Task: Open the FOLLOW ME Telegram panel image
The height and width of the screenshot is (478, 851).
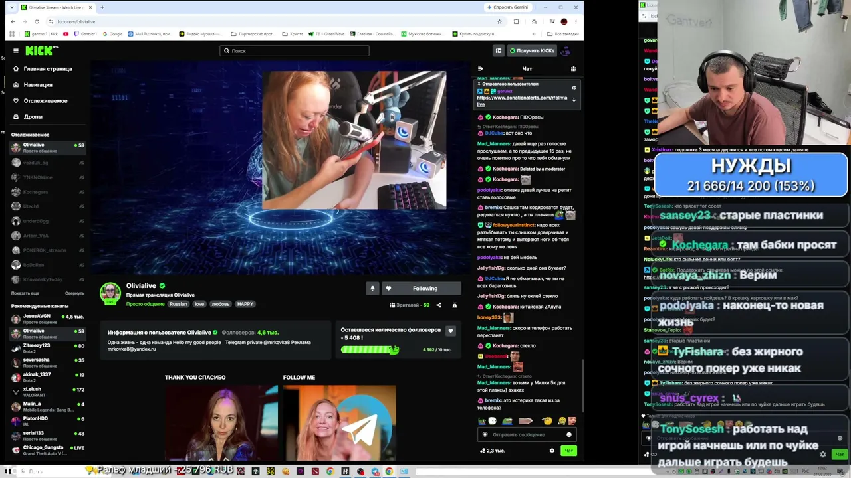Action: click(340, 422)
